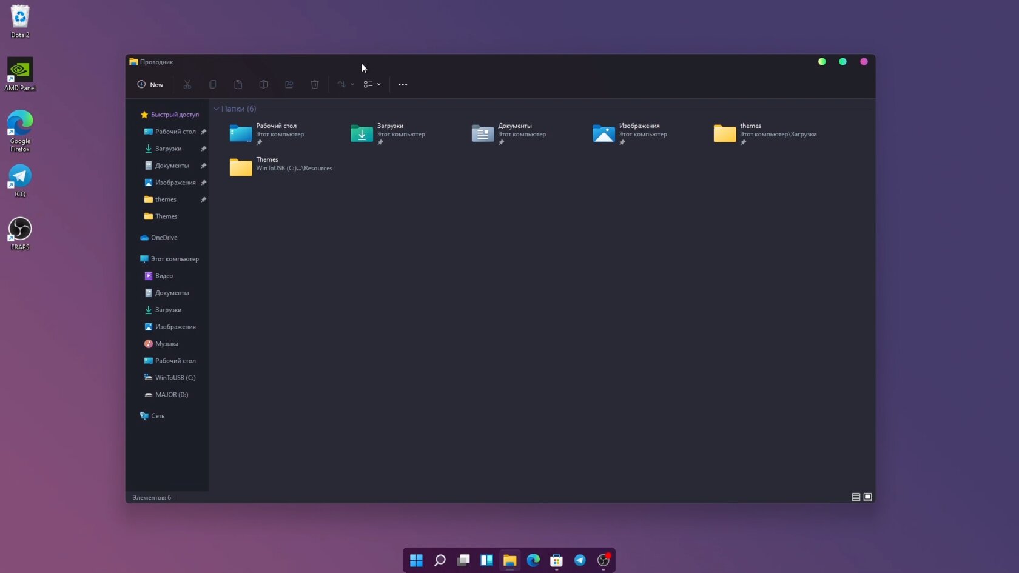
Task: Launch Microsoft Edge from the taskbar
Action: [x=533, y=561]
